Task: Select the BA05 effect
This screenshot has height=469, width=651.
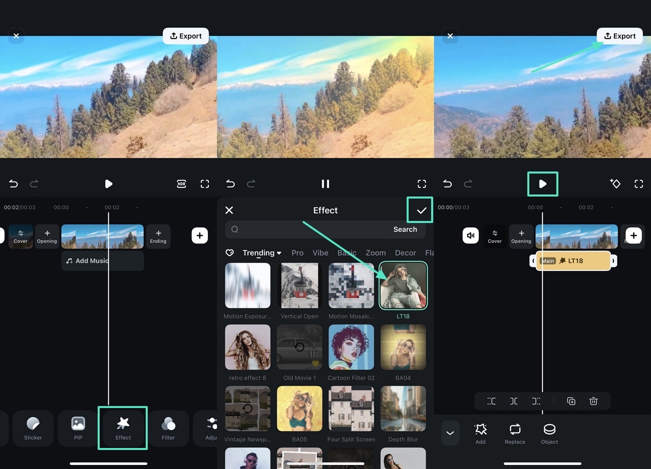Action: point(299,408)
